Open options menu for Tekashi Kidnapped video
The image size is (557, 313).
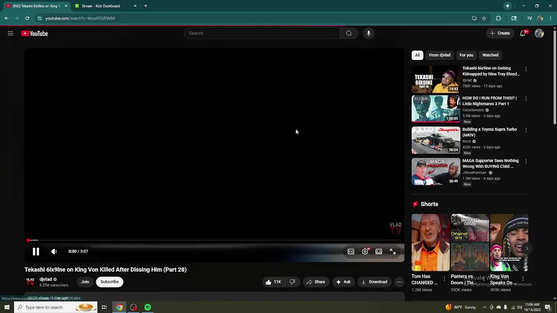[526, 69]
